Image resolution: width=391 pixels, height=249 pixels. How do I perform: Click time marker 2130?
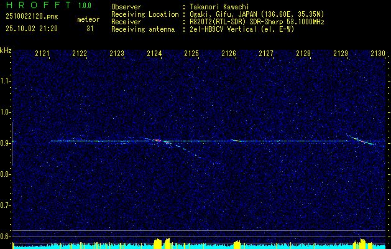pos(378,53)
